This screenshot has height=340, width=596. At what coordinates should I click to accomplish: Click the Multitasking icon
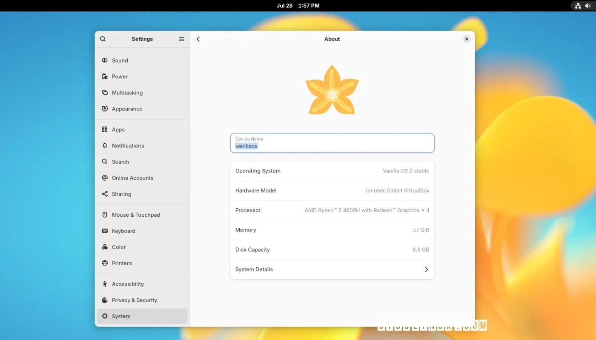click(x=105, y=93)
